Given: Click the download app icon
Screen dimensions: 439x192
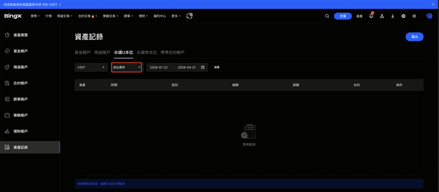Looking at the screenshot, I should 393,16.
